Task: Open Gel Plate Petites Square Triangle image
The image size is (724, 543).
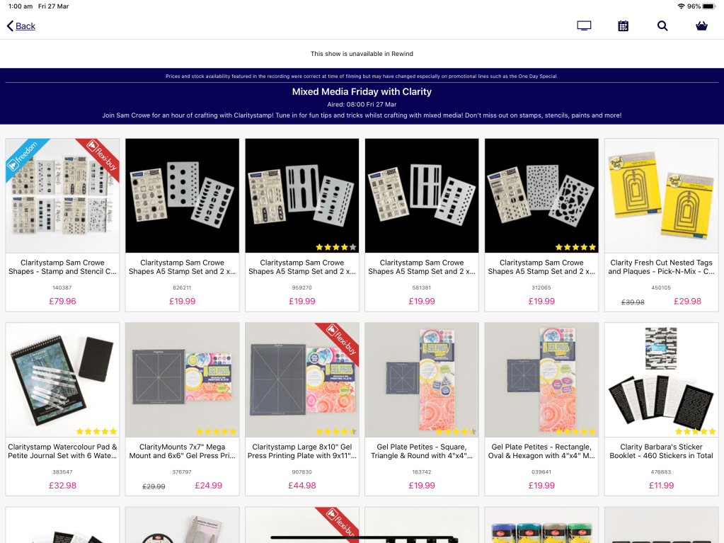Action: pyautogui.click(x=422, y=379)
